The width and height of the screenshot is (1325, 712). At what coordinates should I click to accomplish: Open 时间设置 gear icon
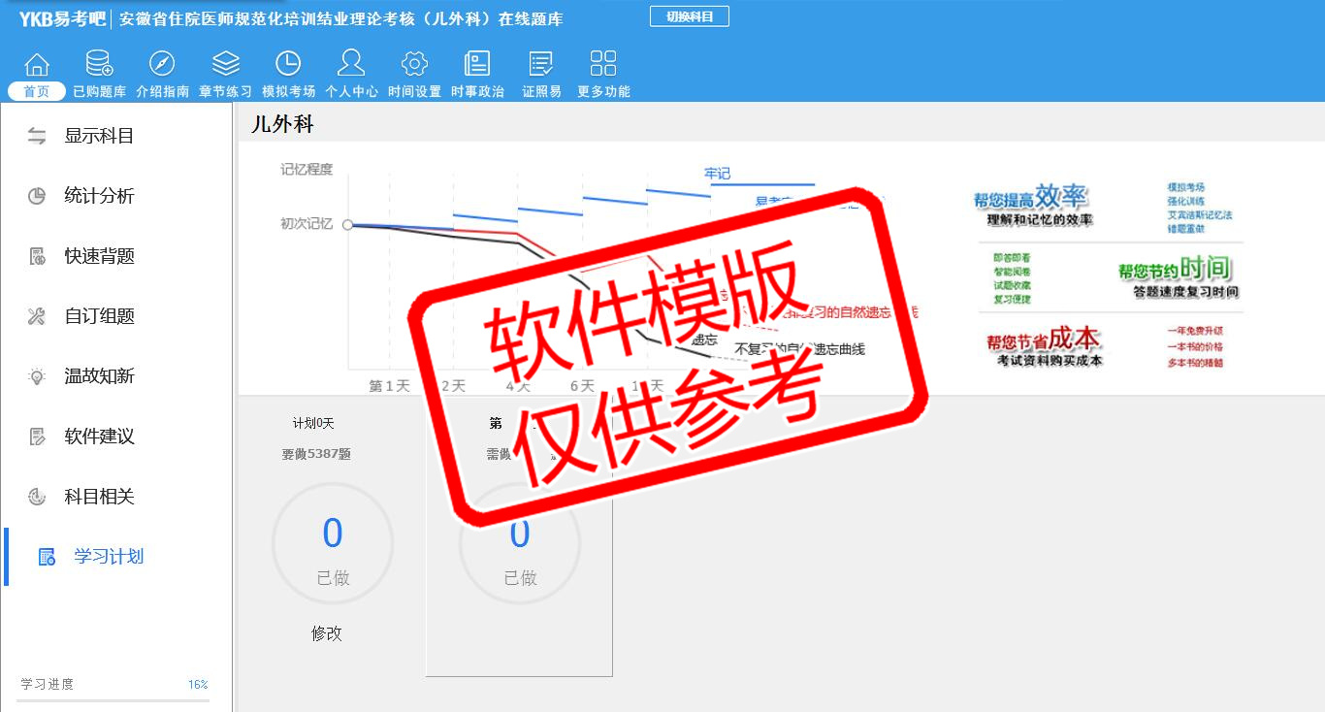click(x=414, y=65)
